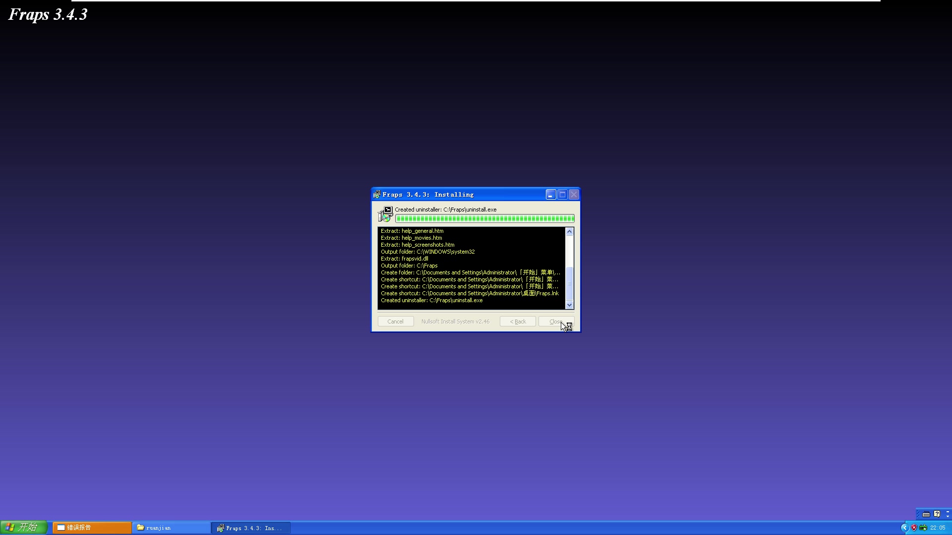This screenshot has width=952, height=535.
Task: Click the Fraps 3.4.3 taskbar button
Action: [x=251, y=528]
